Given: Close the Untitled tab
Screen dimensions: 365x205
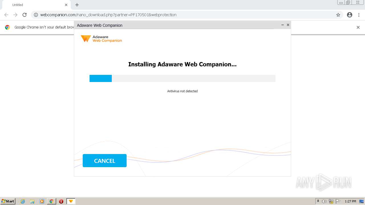Looking at the screenshot, I should (x=66, y=5).
